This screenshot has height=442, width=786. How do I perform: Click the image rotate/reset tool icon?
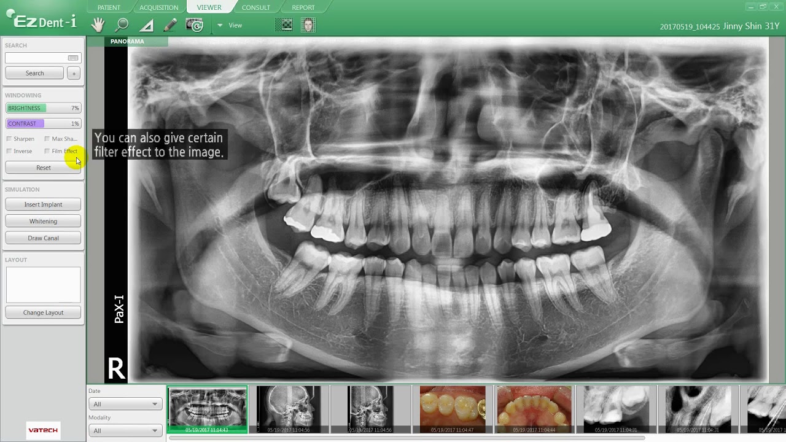(195, 25)
